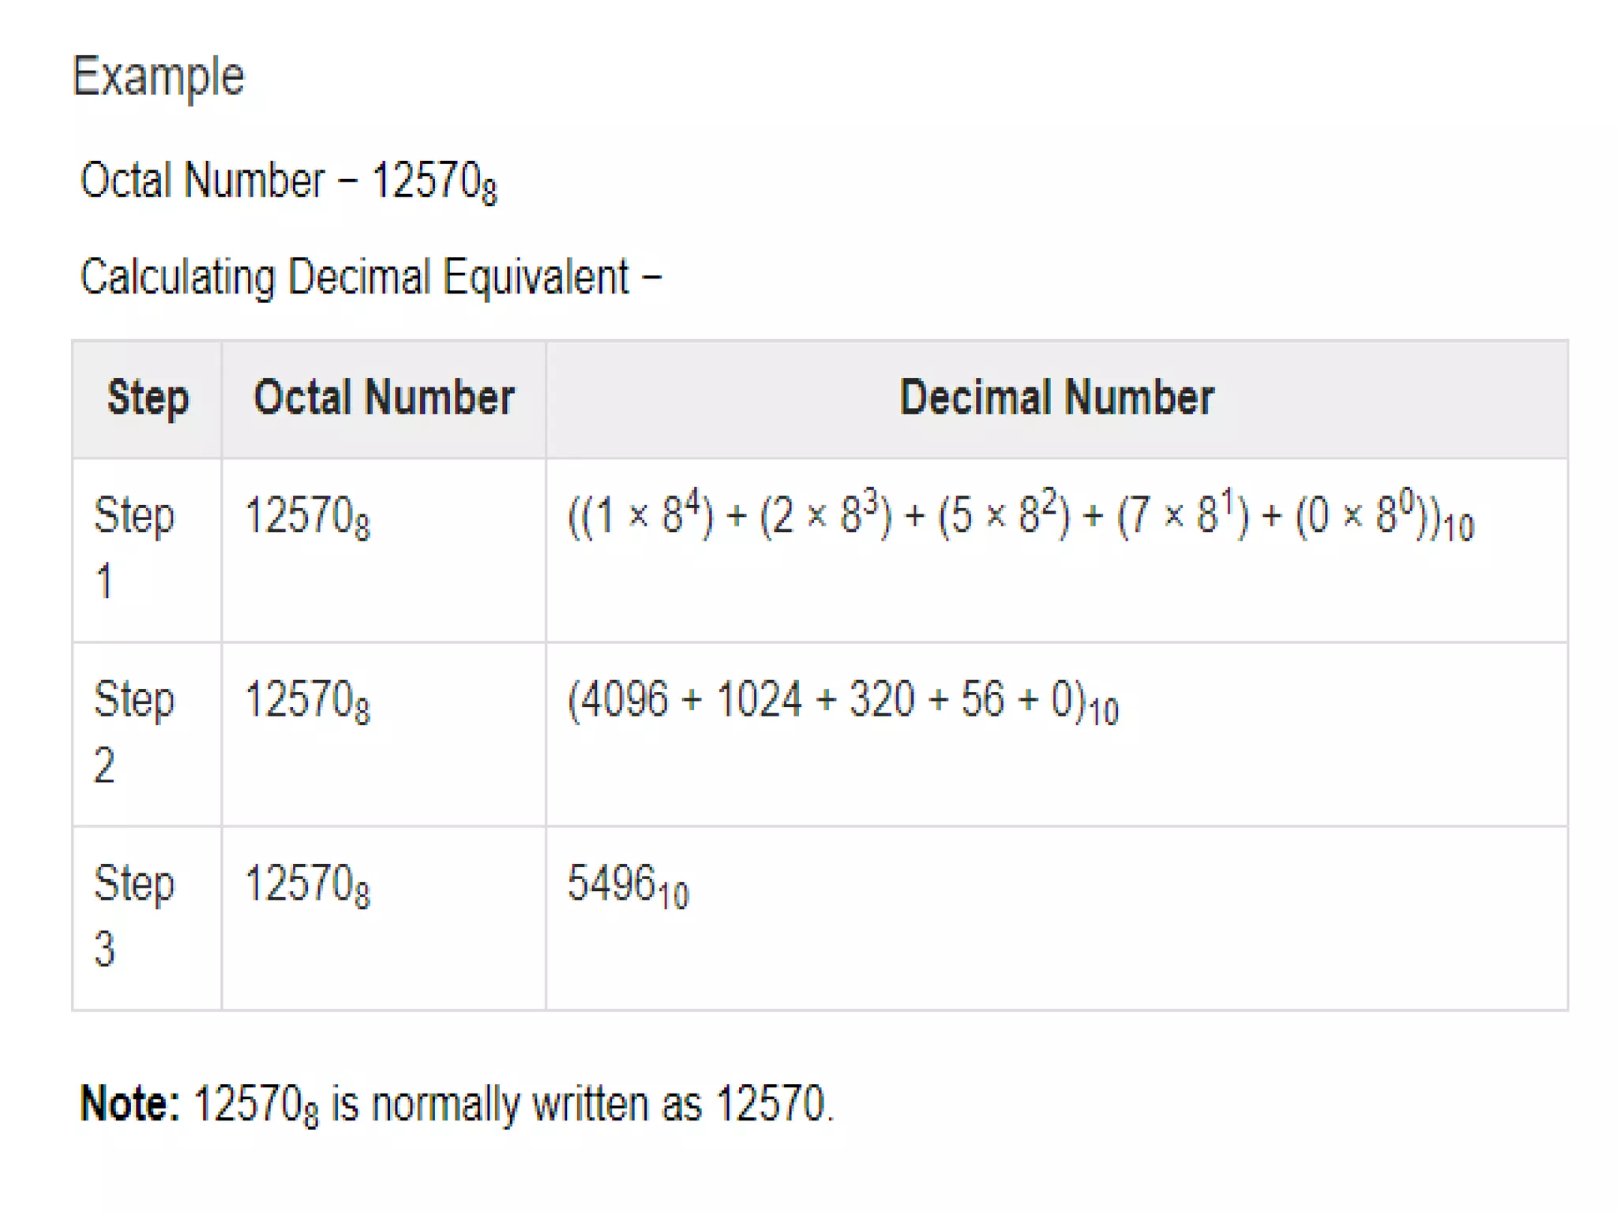Viewport: 1617px width, 1212px height.
Task: Click the Octal Number 12570 line
Action: point(288,181)
